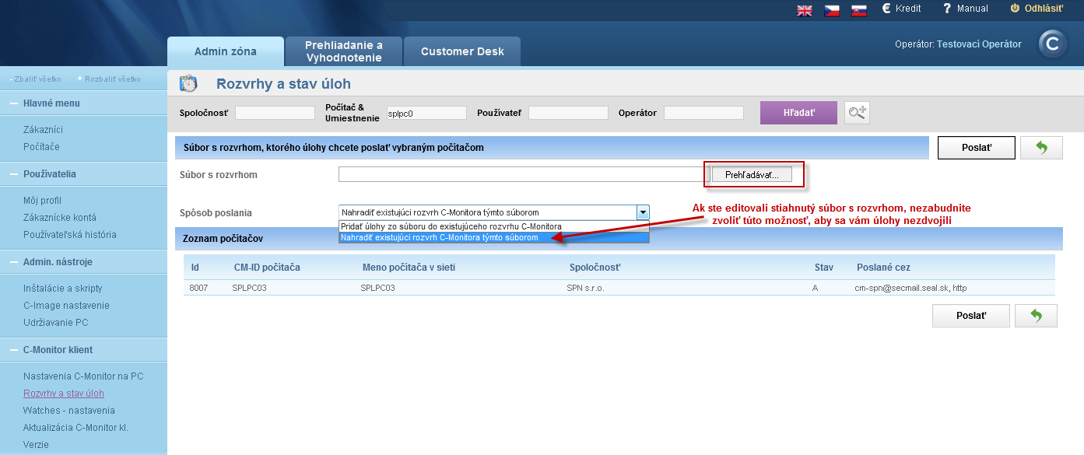Click lower green back arrow button
This screenshot has width=1084, height=455.
click(x=1036, y=316)
